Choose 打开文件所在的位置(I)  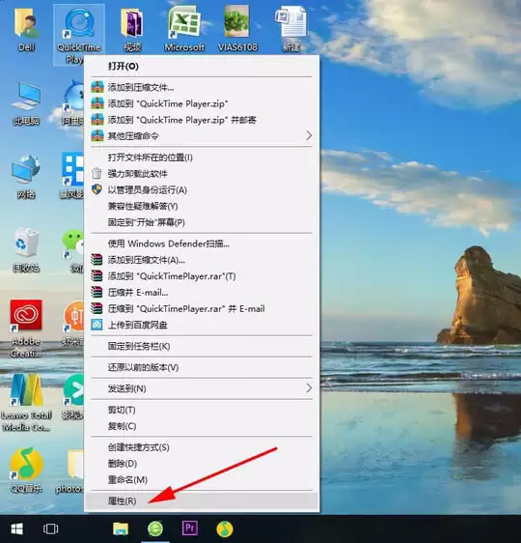(x=202, y=157)
